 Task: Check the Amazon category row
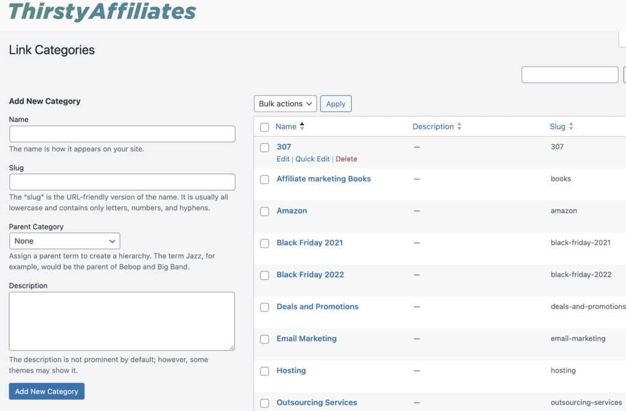[x=265, y=211]
